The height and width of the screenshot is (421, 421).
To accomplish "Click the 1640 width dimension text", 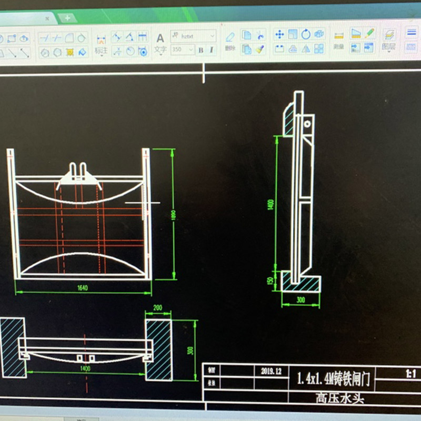I will [x=83, y=288].
